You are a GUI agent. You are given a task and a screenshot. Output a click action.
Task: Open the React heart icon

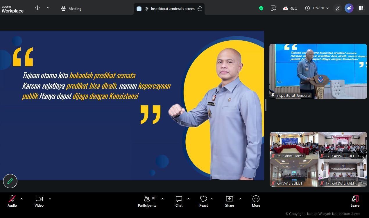[203, 201]
